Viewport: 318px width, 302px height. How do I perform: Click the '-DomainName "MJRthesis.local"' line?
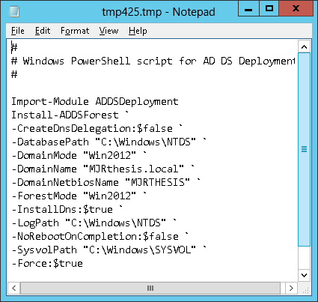pos(103,169)
